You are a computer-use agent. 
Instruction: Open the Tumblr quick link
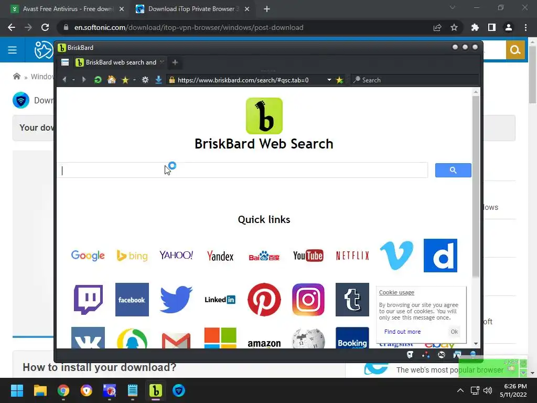(x=352, y=300)
